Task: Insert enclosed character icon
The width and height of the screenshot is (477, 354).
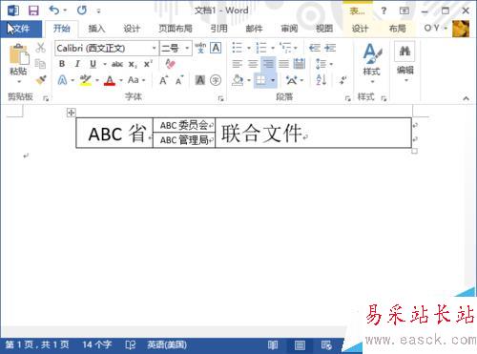Action: 216,80
